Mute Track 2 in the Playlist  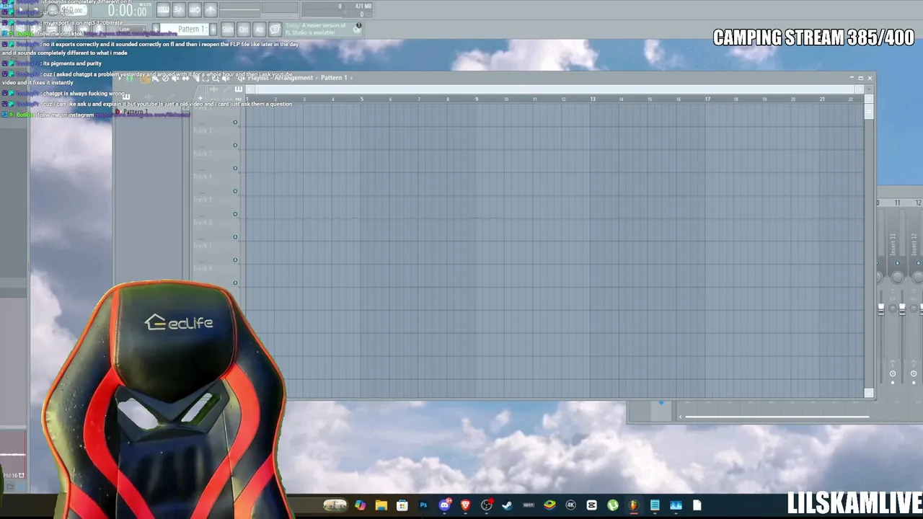[x=235, y=145]
